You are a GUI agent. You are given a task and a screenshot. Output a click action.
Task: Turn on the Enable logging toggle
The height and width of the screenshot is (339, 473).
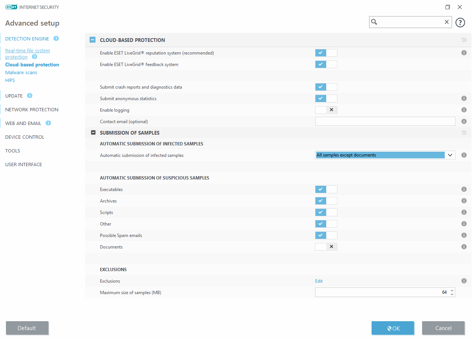coord(326,110)
